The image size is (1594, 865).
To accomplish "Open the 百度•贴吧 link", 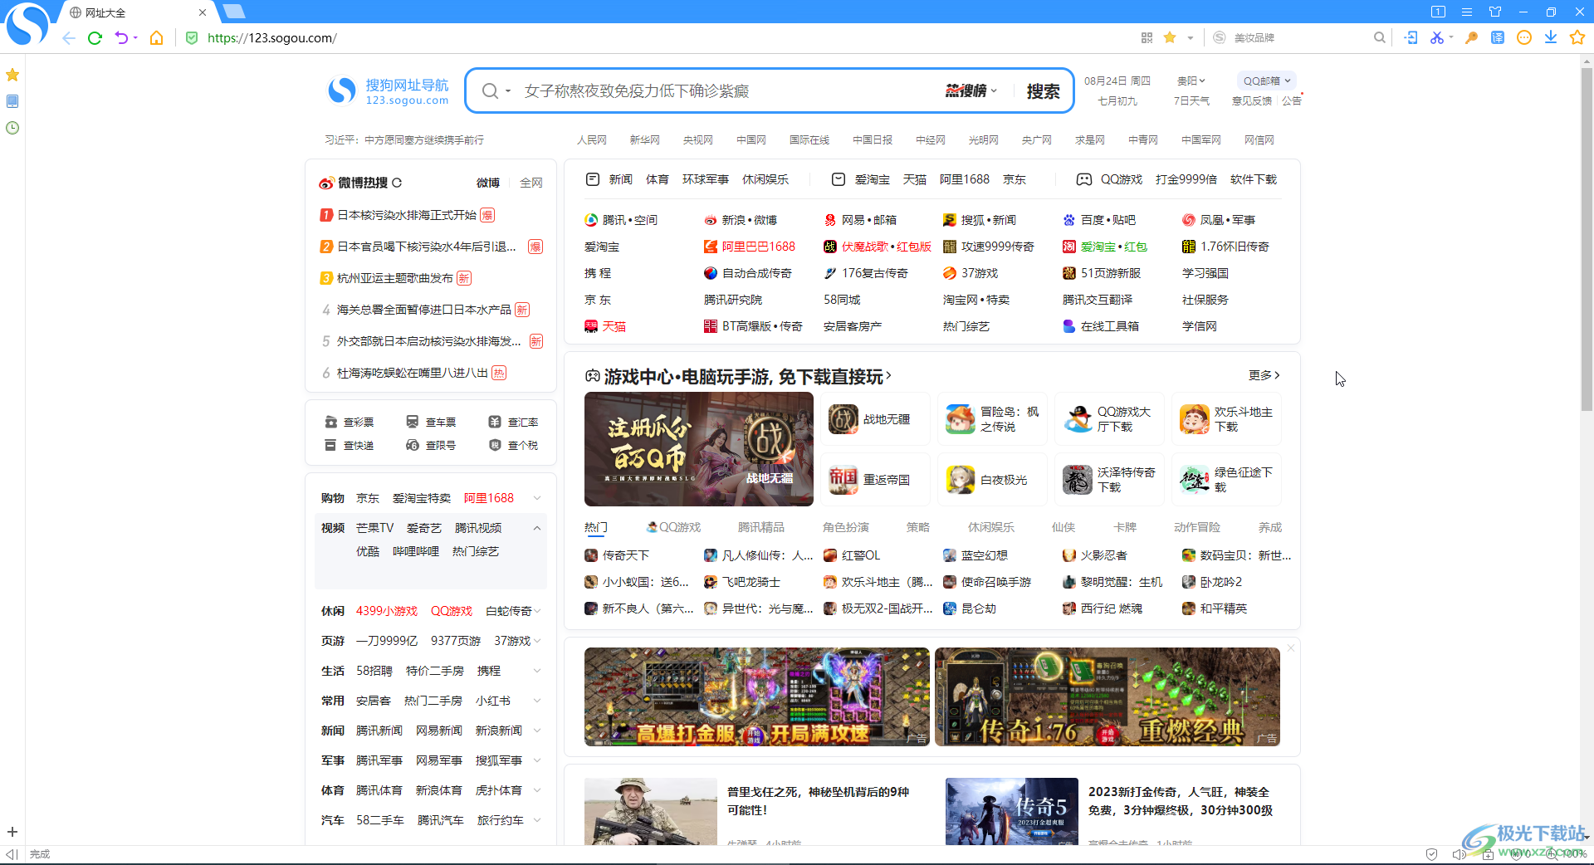I will (x=1099, y=220).
